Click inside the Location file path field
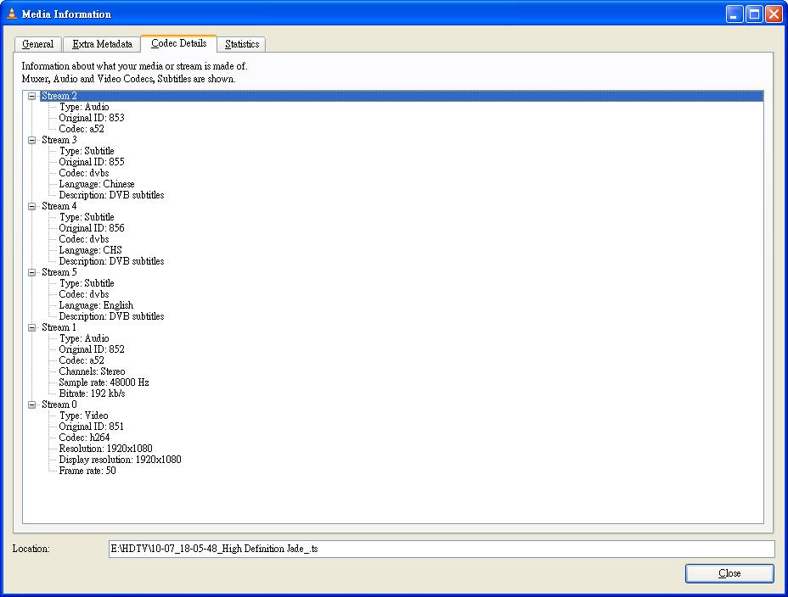This screenshot has width=788, height=597. (442, 549)
